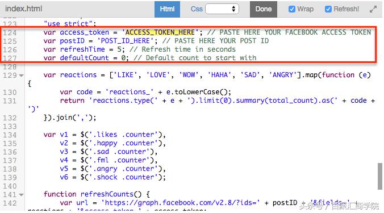The height and width of the screenshot is (213, 384).
Task: Switch to the Html tab
Action: [x=167, y=9]
